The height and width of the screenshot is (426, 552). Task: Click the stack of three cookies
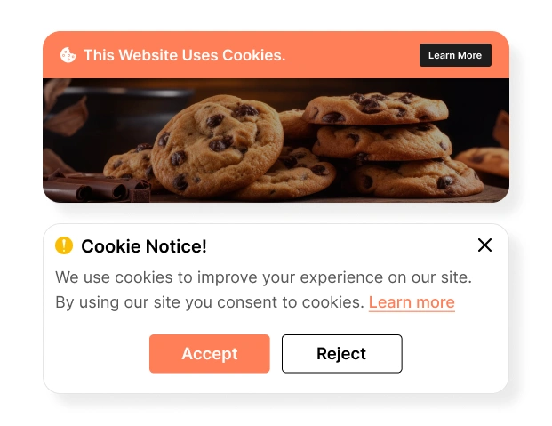tap(391, 142)
